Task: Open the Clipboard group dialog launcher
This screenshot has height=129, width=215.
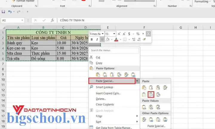Action: 36,6
